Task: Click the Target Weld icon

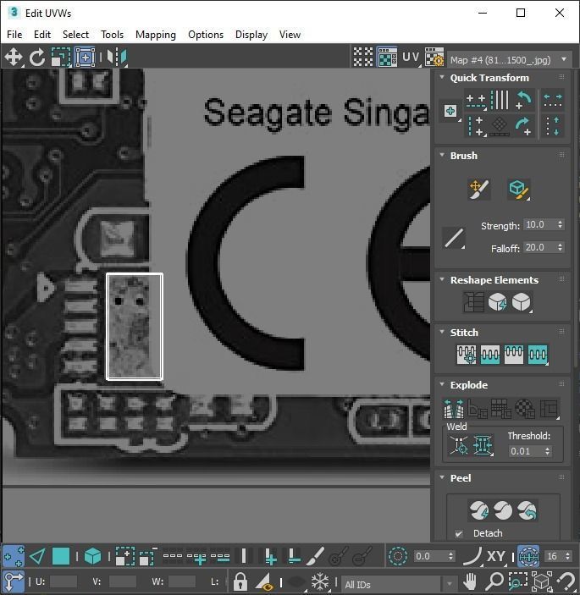Action: point(459,444)
